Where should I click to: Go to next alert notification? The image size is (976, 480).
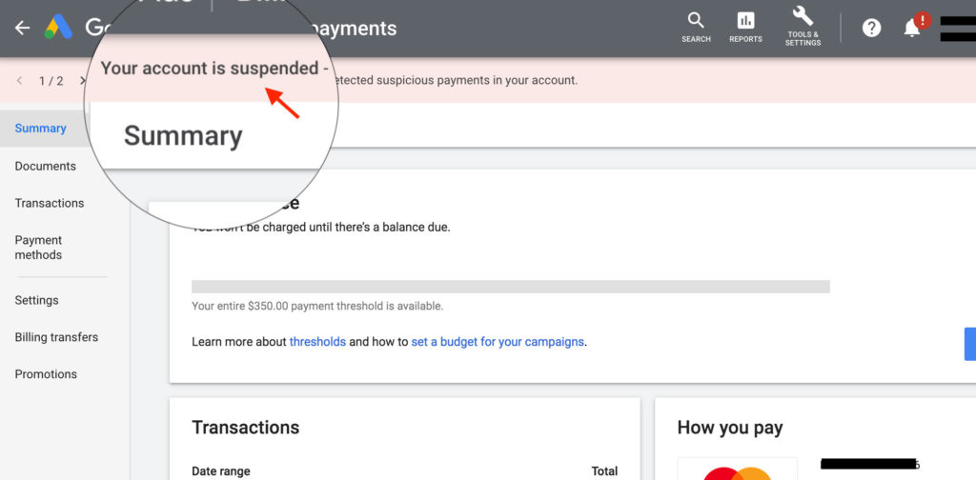coord(83,81)
